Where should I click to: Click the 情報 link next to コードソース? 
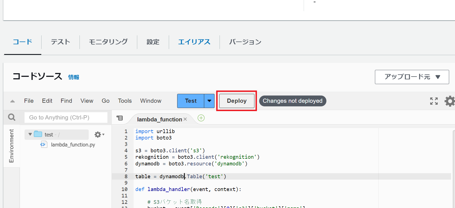click(74, 77)
